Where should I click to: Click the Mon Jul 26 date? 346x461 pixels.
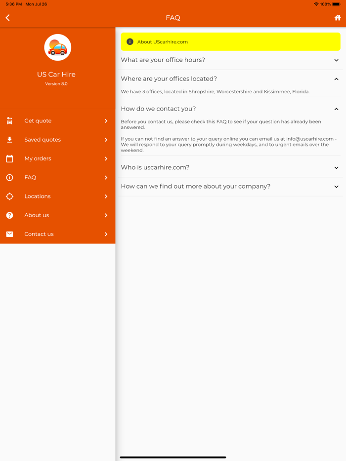point(36,4)
